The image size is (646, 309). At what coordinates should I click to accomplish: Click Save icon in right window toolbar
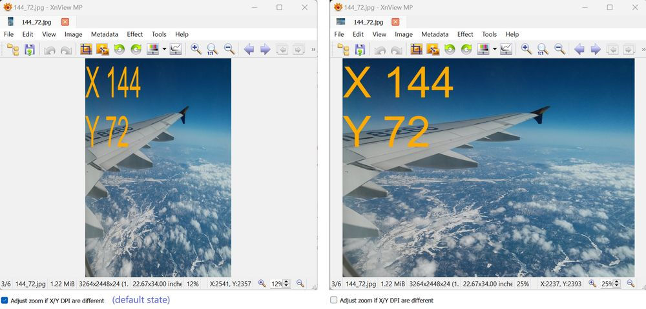pos(360,50)
